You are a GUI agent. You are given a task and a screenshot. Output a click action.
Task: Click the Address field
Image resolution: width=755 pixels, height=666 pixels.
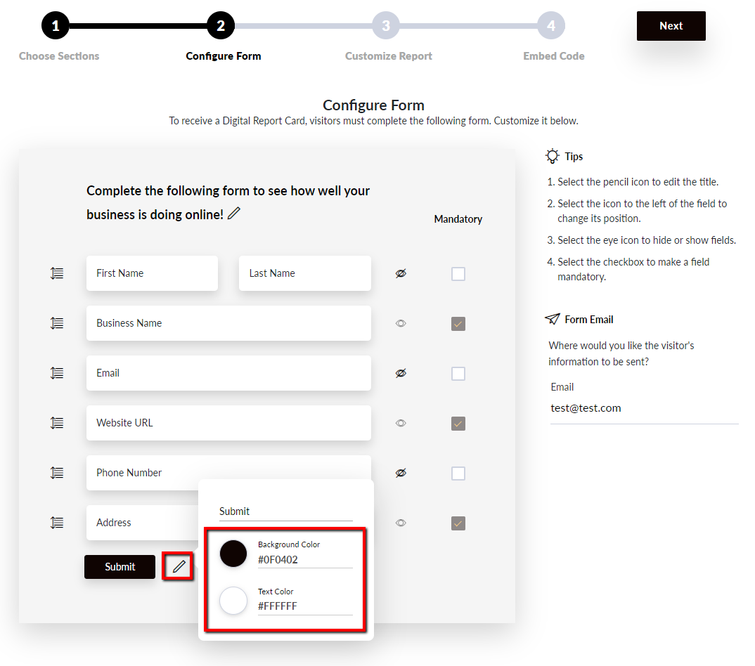[x=142, y=523]
